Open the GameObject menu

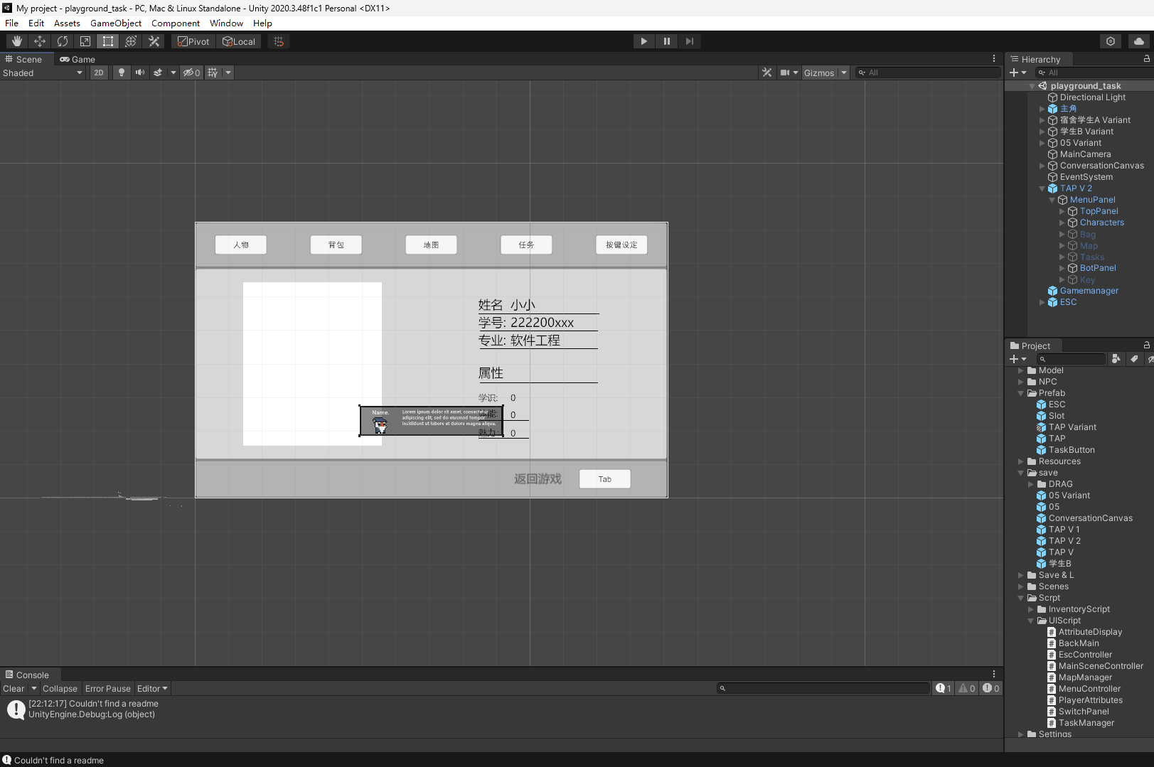[115, 23]
